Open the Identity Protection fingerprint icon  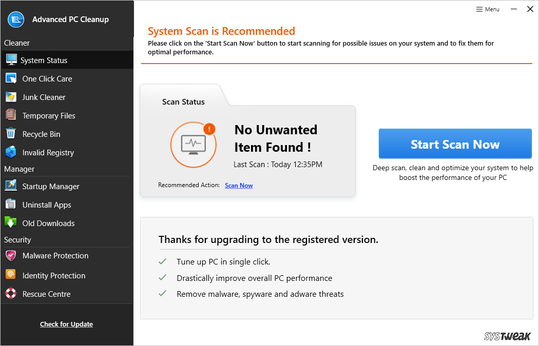coord(11,275)
